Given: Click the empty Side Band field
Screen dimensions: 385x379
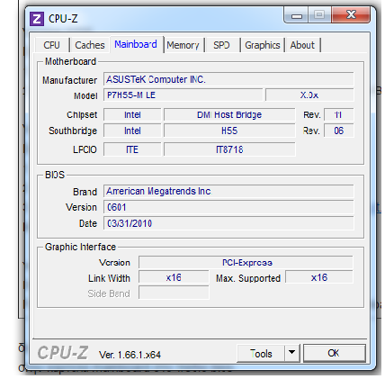Looking at the screenshot, I should coord(174,293).
